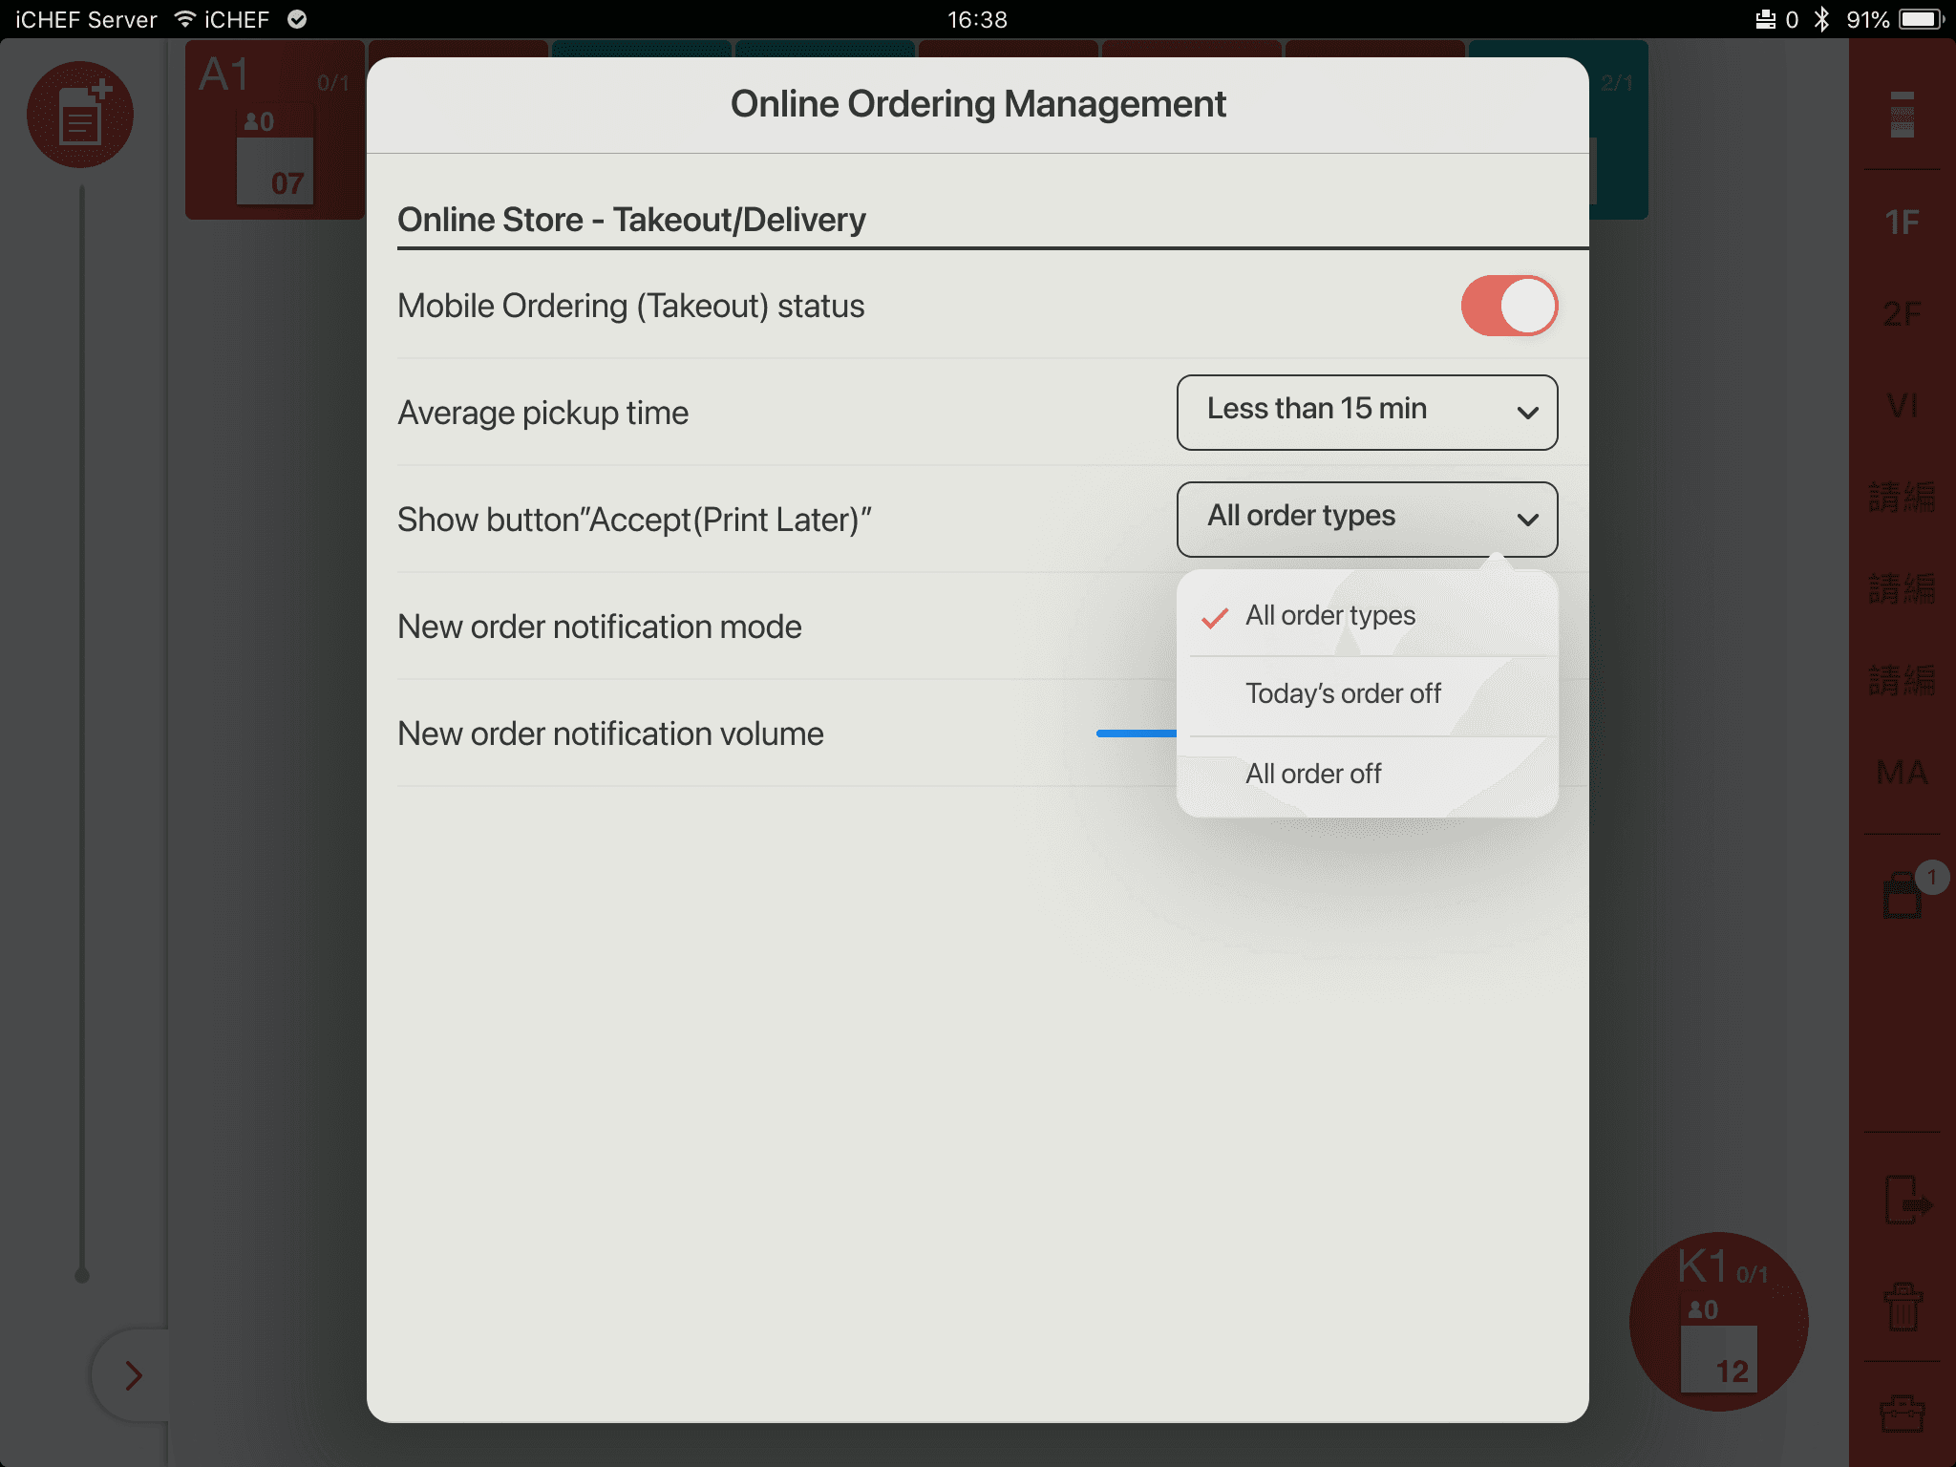Toggle Mobile Ordering (Takeout) status switch

pos(1509,306)
